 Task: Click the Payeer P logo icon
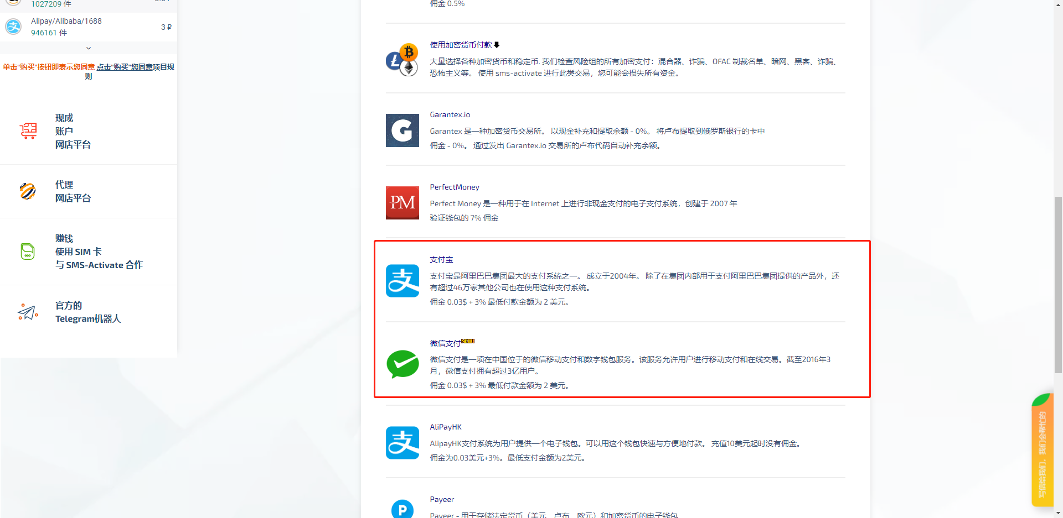(x=403, y=509)
